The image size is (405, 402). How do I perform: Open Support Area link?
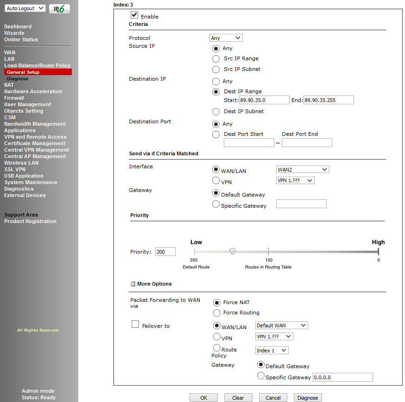click(x=21, y=215)
